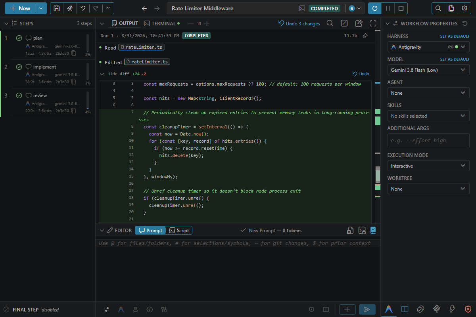The height and width of the screenshot is (317, 476).
Task: Click the telescope icon in top toolbar
Action: (70, 8)
